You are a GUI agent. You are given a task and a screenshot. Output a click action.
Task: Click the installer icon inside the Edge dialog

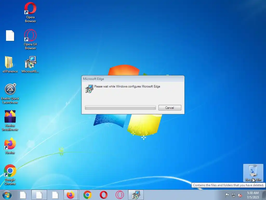[x=89, y=89]
